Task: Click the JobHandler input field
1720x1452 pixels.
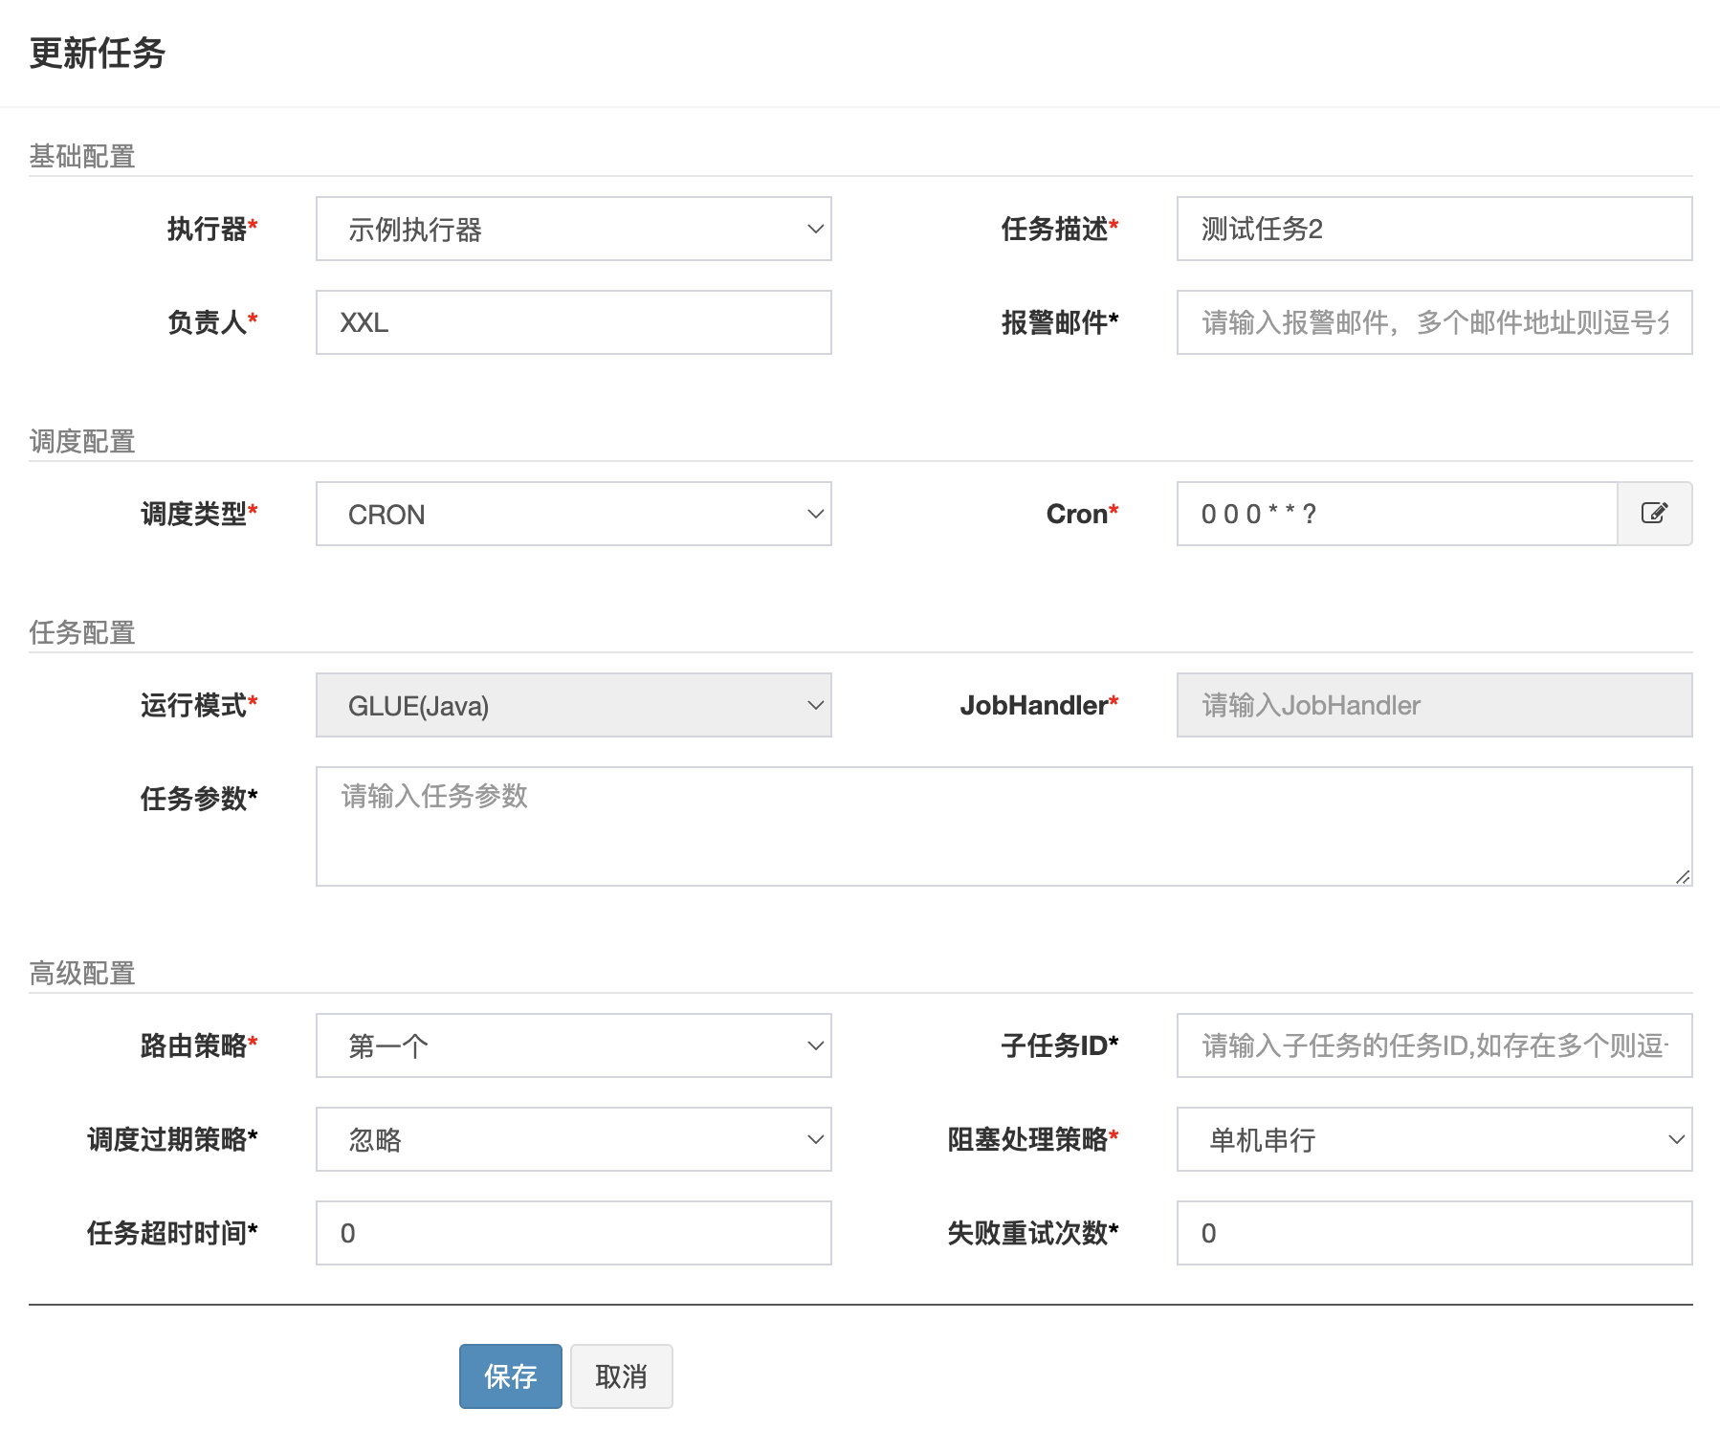Action: click(1433, 705)
